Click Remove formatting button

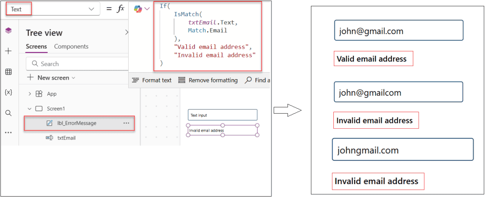point(208,80)
